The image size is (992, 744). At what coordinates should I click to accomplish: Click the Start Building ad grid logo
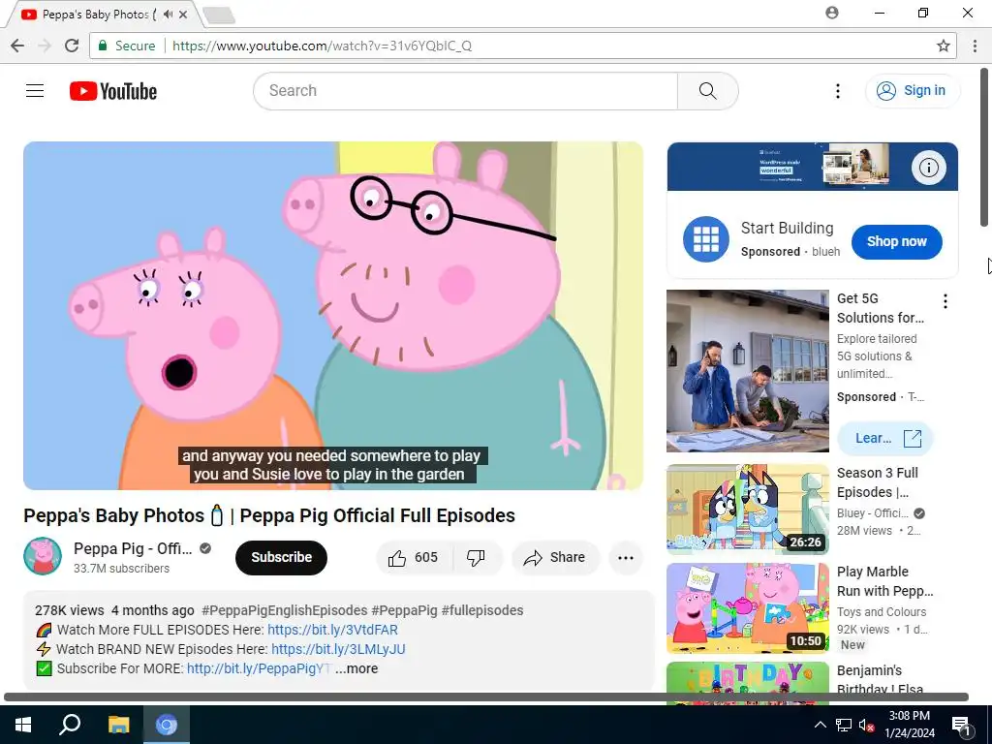[x=706, y=239]
